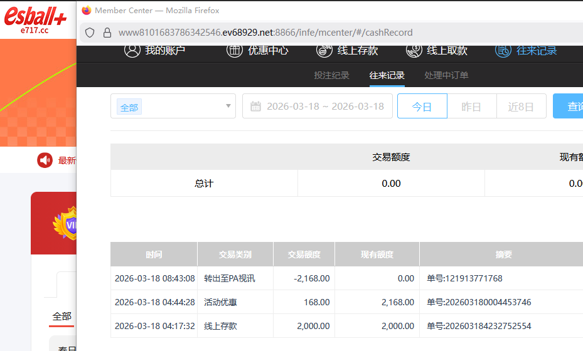Click the My Account (我的账户) person icon

(132, 50)
